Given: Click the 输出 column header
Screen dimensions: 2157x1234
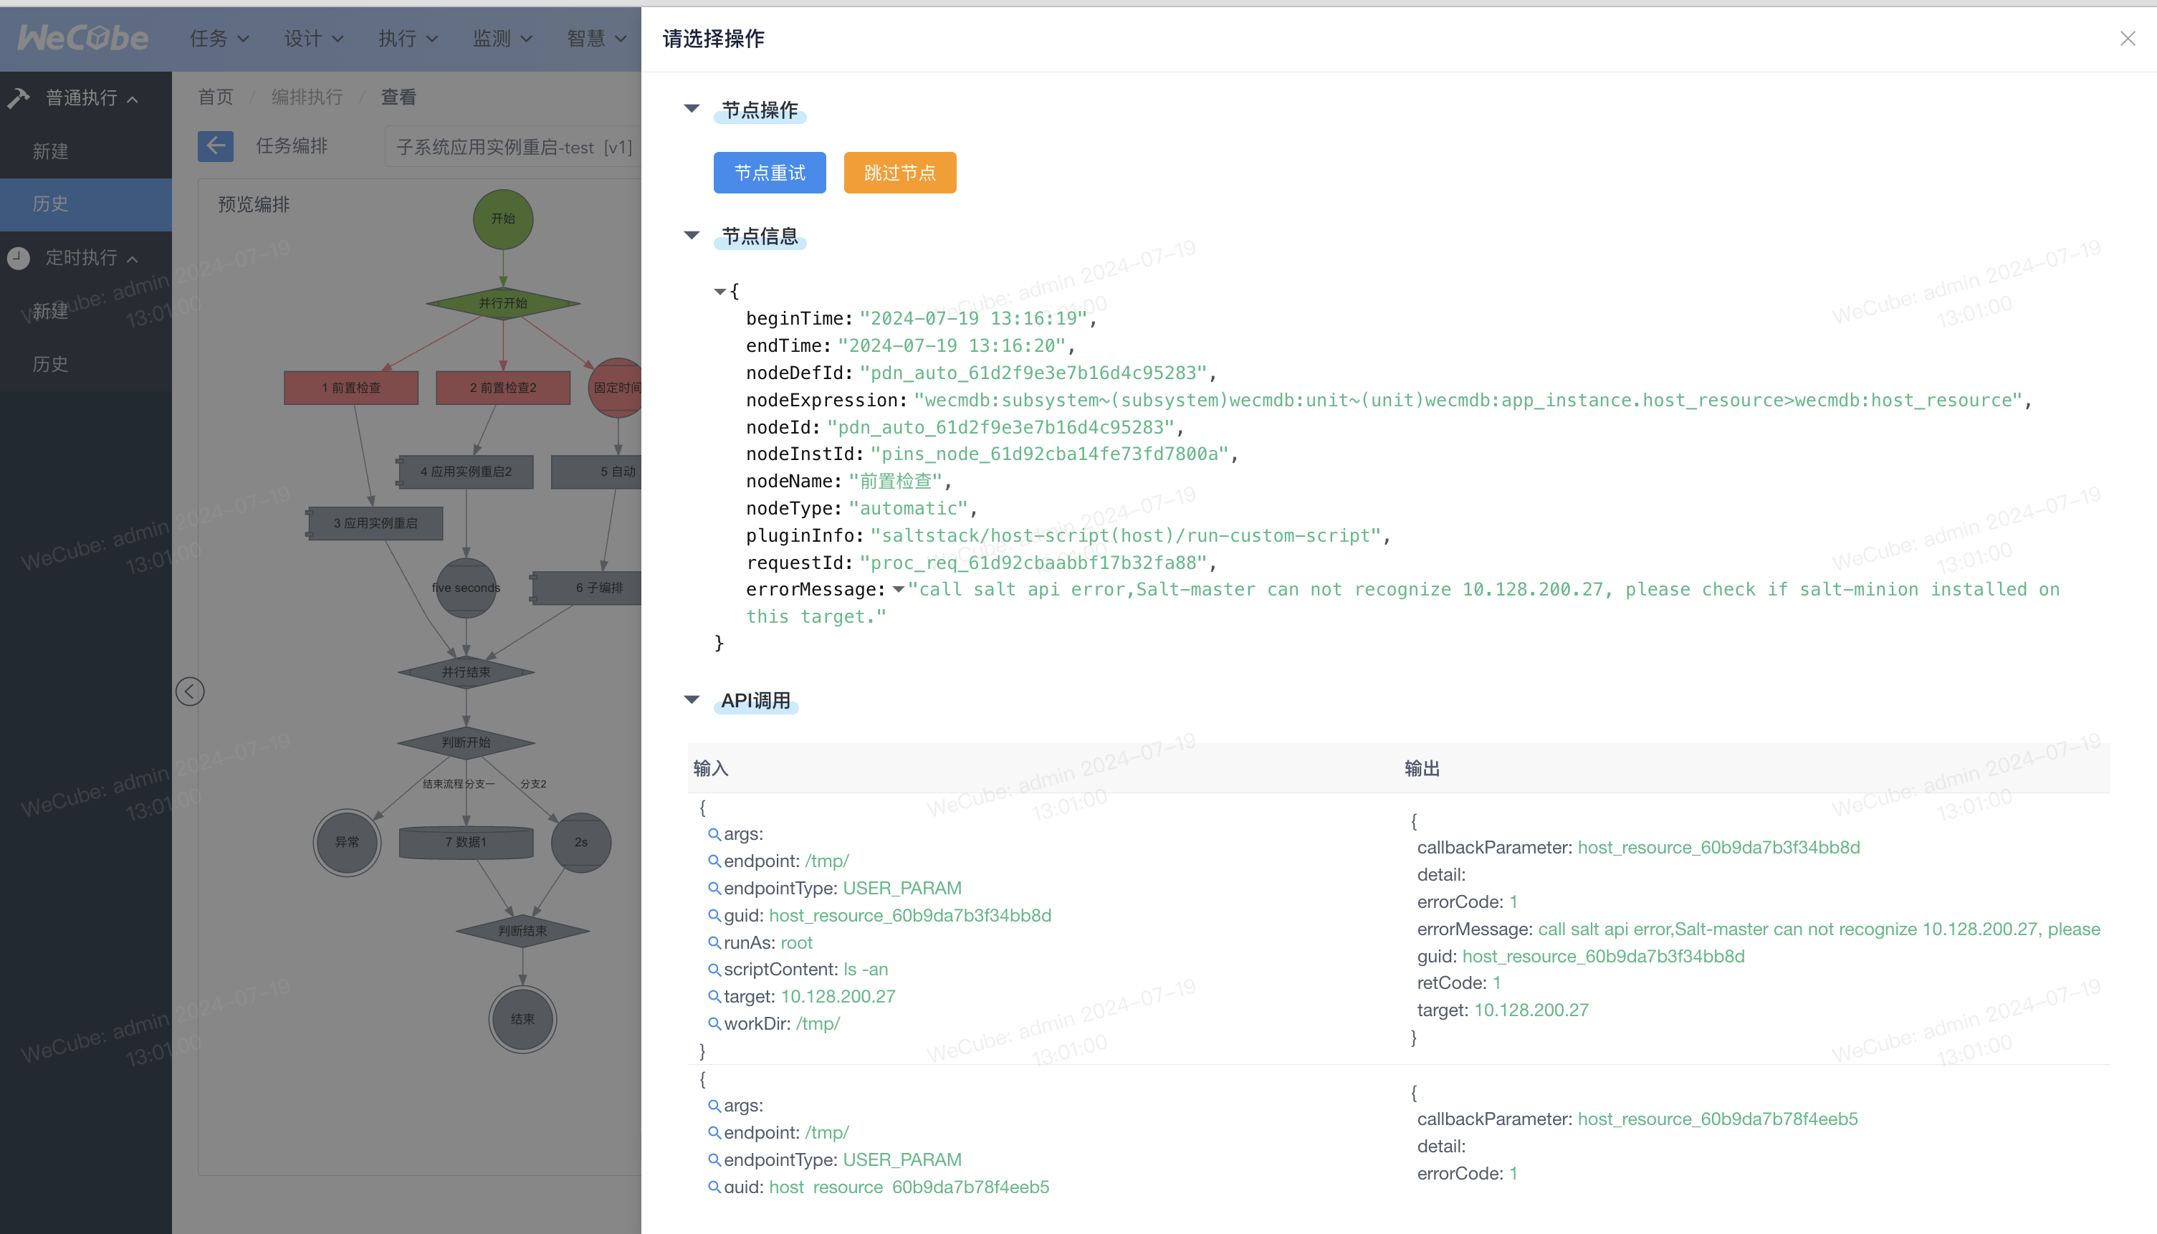Looking at the screenshot, I should [x=1421, y=769].
